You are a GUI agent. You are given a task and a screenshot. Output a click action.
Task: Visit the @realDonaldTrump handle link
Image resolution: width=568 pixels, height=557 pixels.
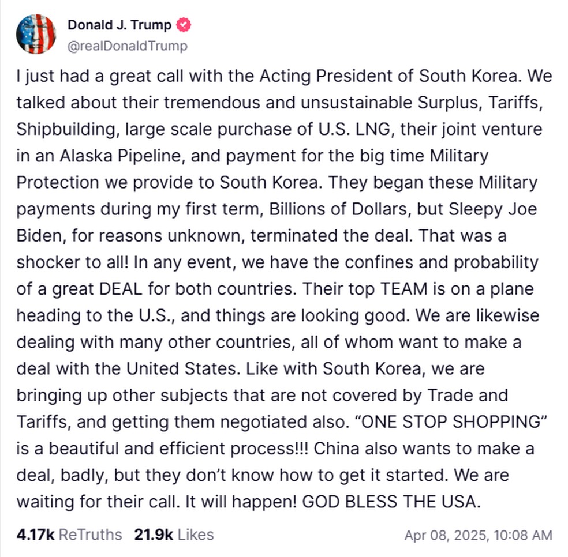point(128,46)
